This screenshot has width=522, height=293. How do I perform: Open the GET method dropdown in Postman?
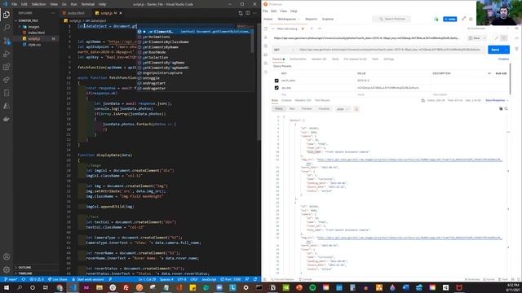click(x=284, y=50)
